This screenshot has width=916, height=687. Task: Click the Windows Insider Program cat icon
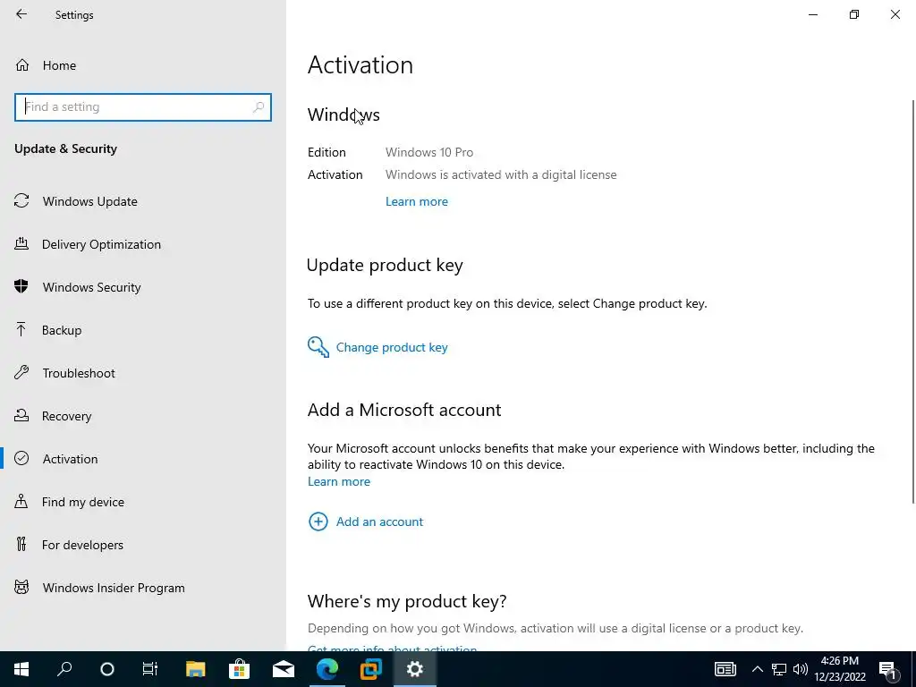21,587
